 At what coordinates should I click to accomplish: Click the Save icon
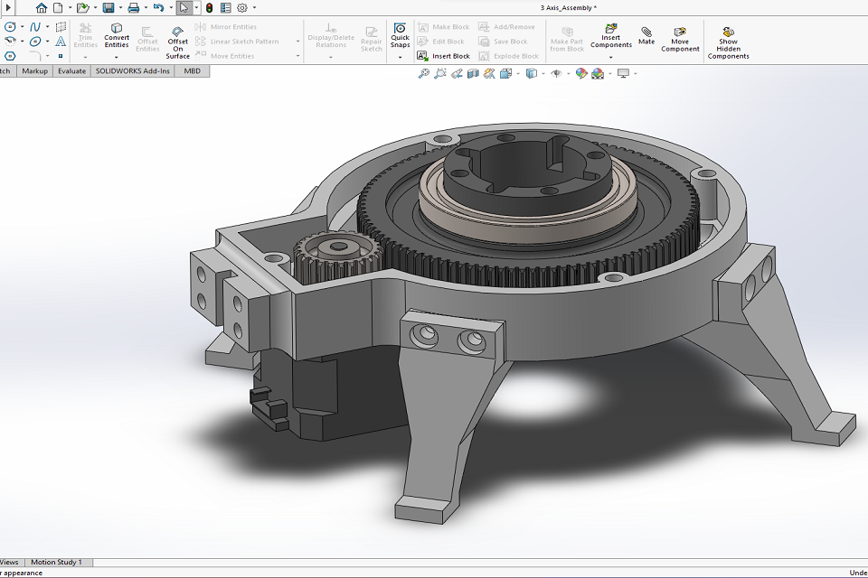[108, 8]
